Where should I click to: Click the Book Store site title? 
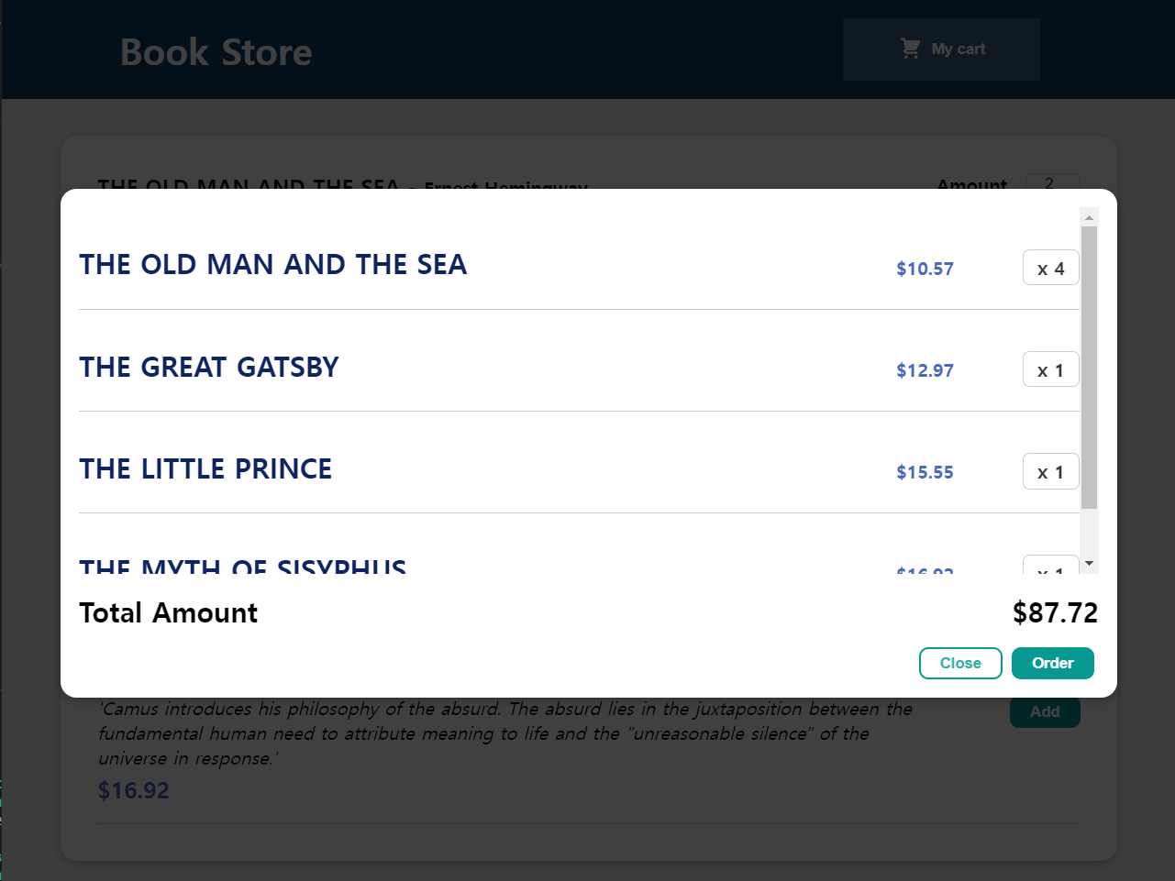tap(216, 52)
